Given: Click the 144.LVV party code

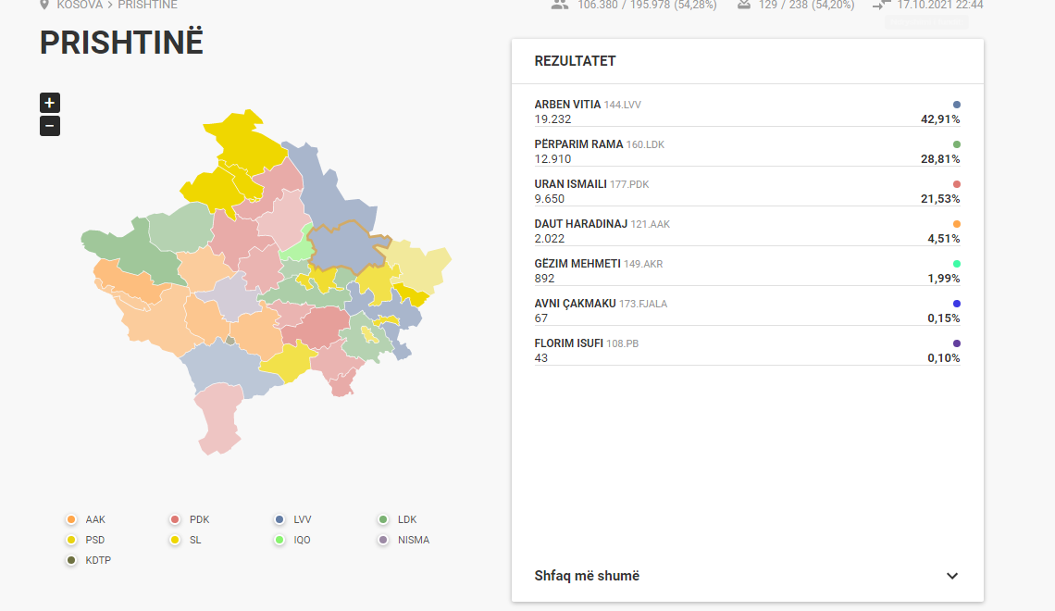Looking at the screenshot, I should pos(623,105).
